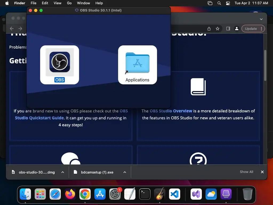Viewport: 273px width, 205px height.
Task: Click the OBS Studio 30.1.1 window title
Action: point(101,10)
